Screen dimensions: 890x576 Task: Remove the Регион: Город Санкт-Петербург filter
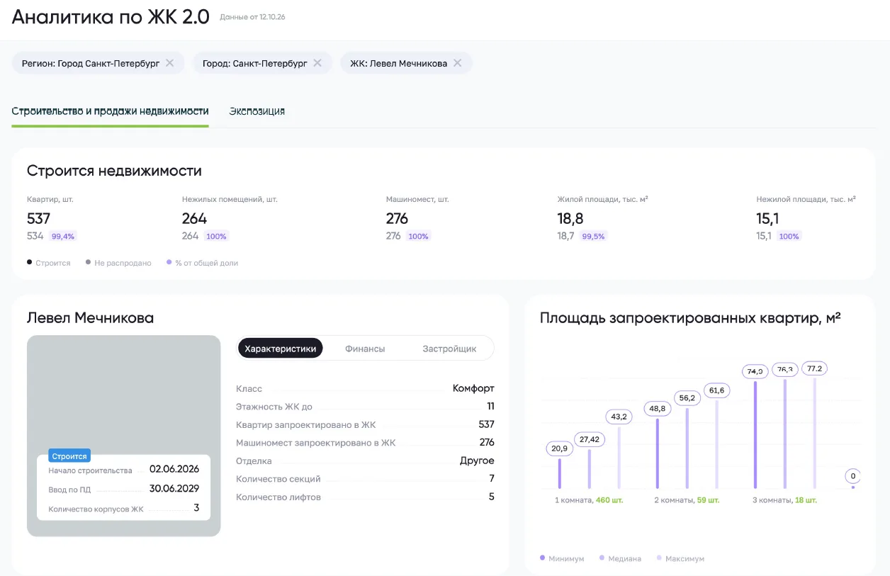[x=169, y=63]
